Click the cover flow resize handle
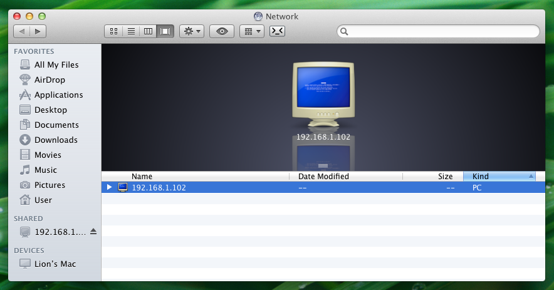 (323, 165)
